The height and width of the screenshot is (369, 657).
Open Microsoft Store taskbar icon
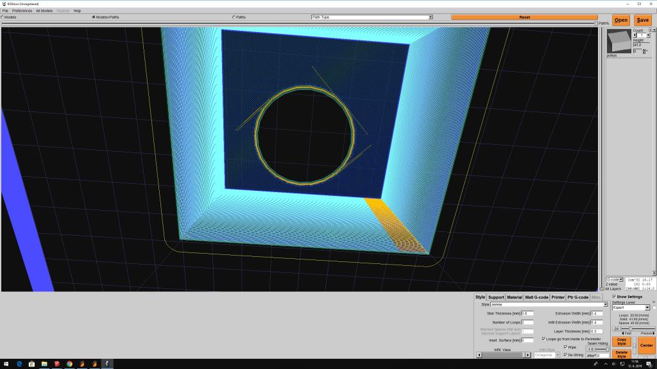tap(31, 364)
